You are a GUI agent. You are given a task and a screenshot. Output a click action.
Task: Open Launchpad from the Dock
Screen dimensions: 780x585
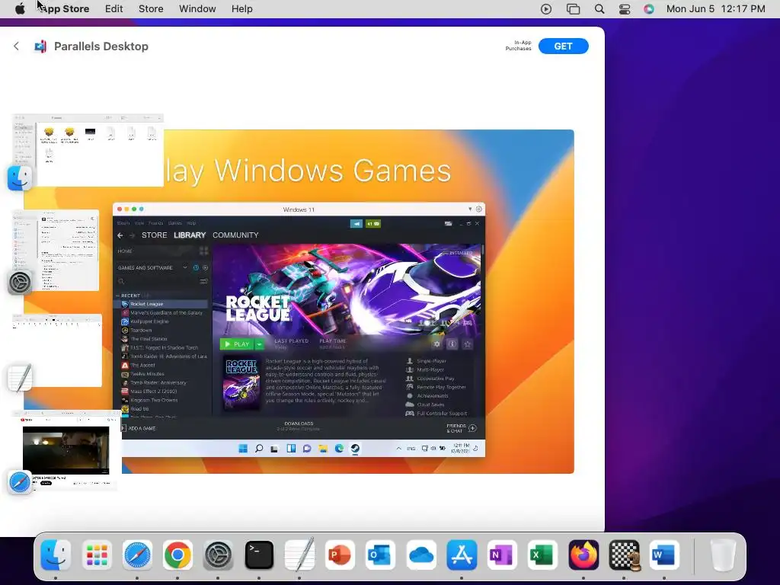97,555
